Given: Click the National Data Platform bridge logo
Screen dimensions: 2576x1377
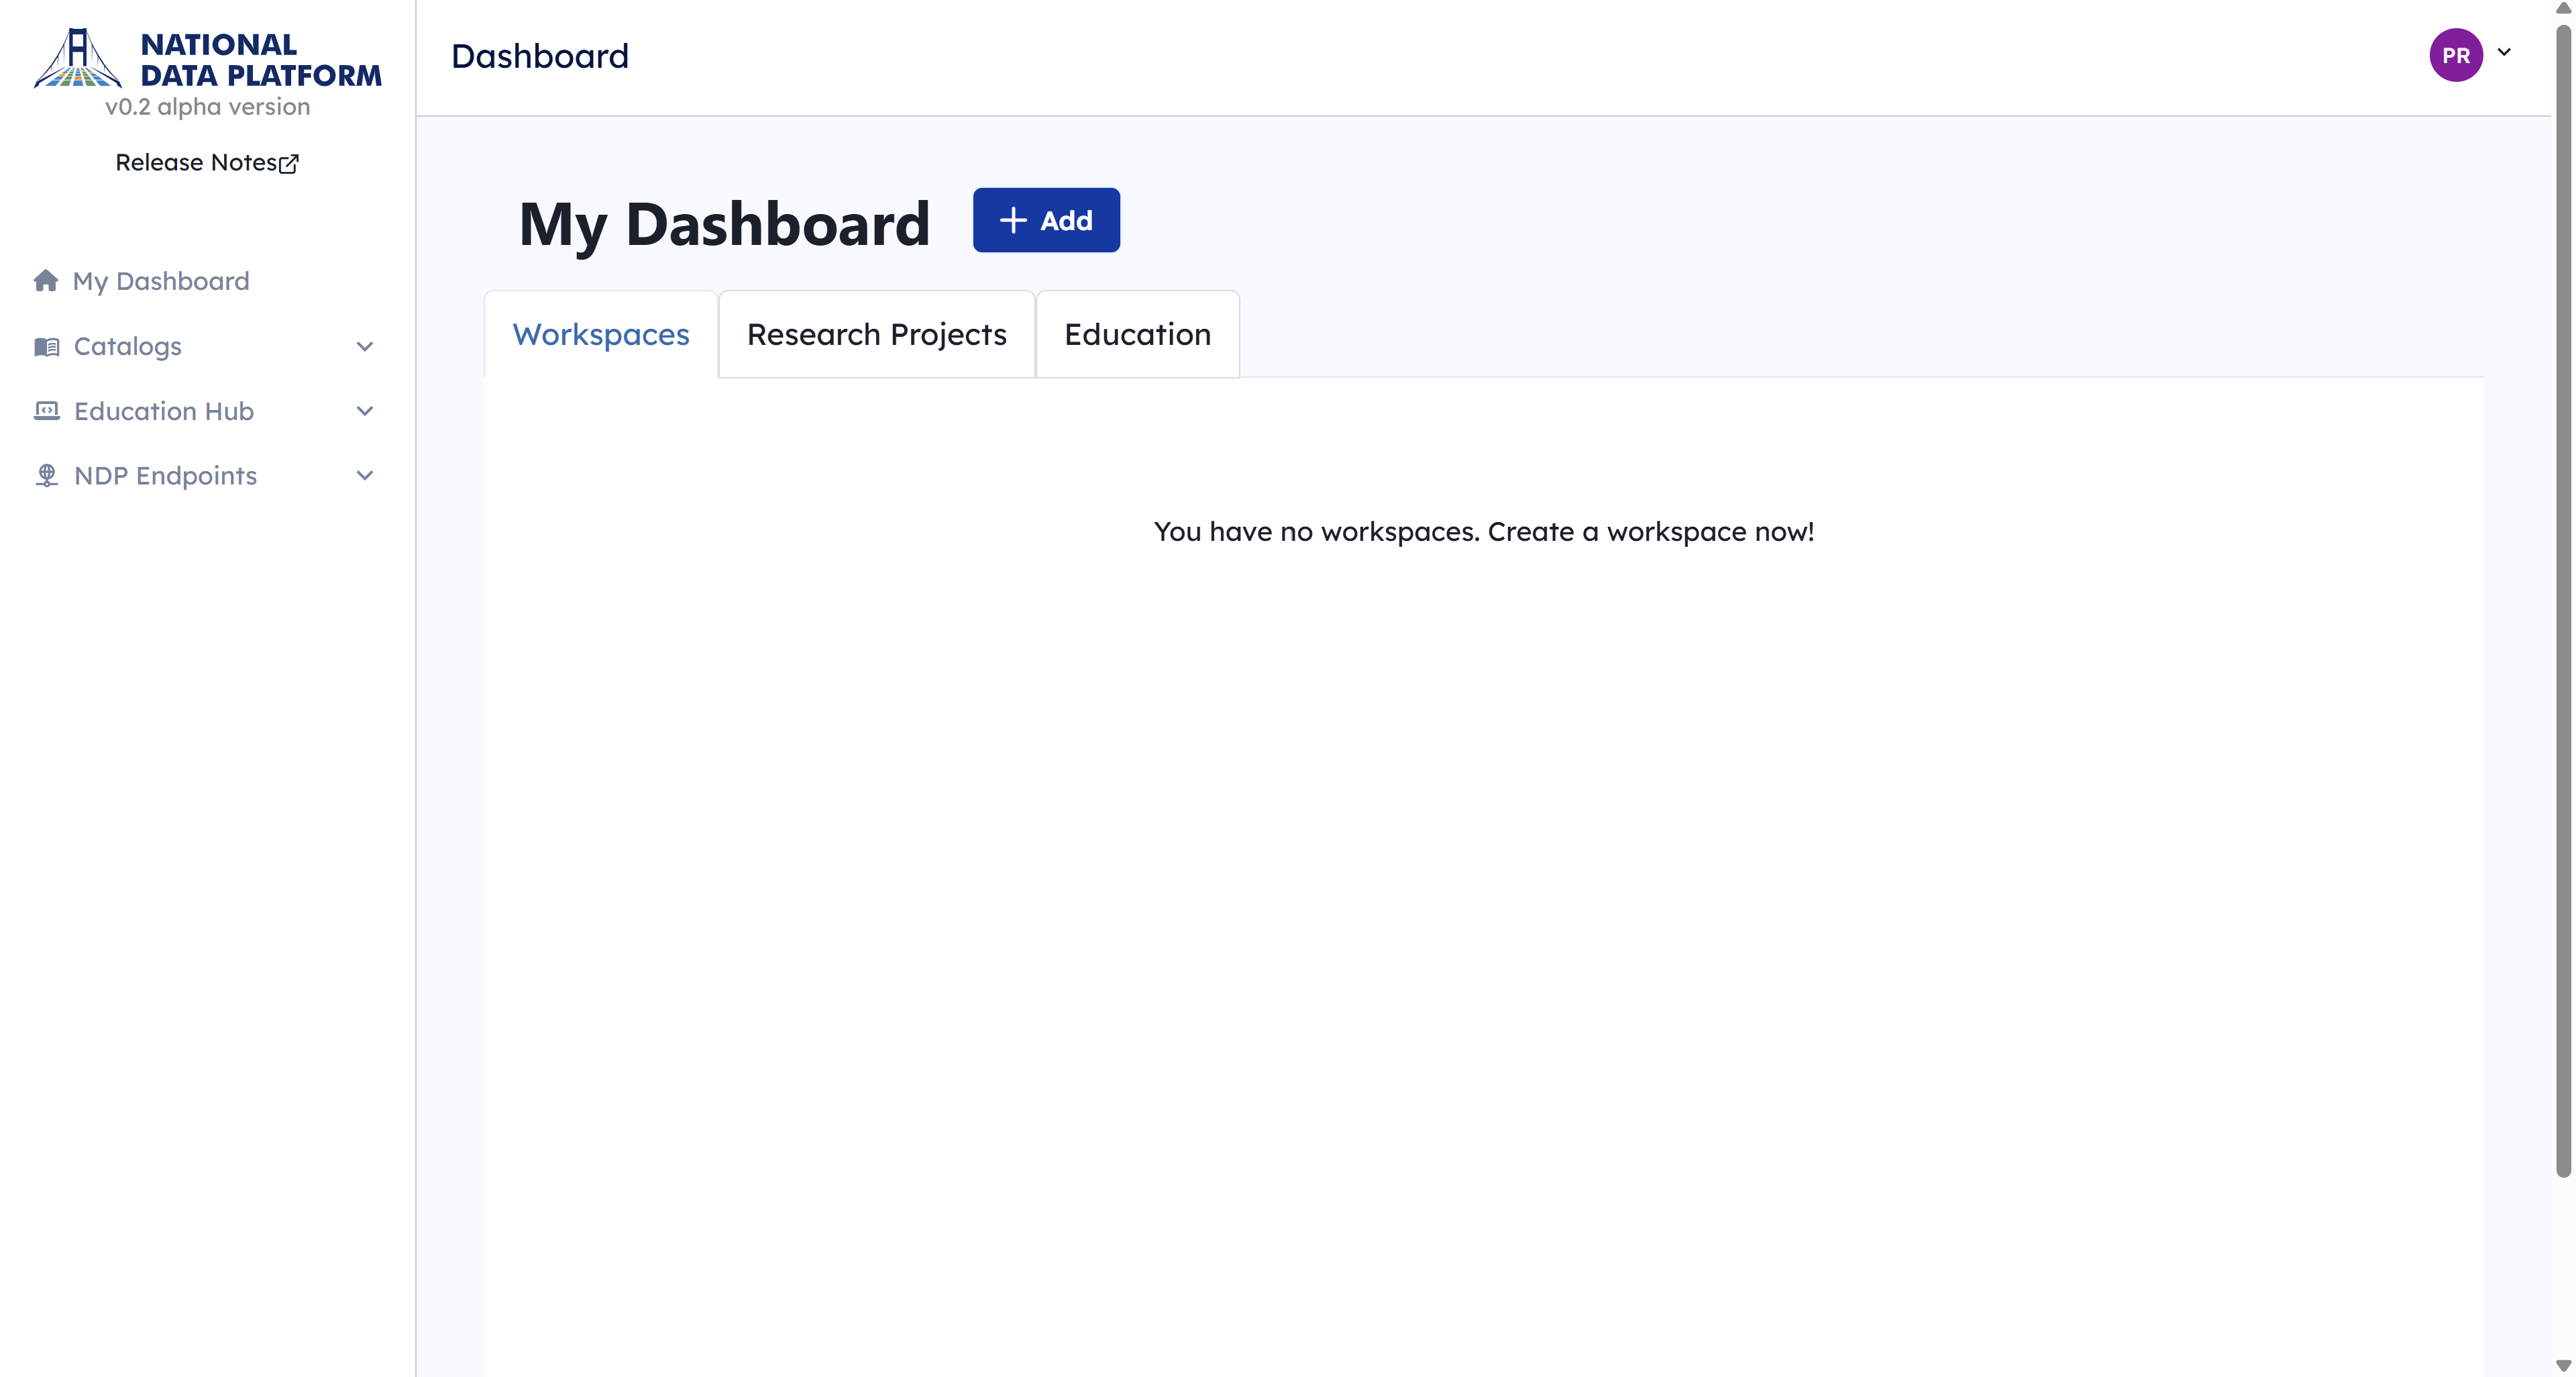Looking at the screenshot, I should point(78,58).
